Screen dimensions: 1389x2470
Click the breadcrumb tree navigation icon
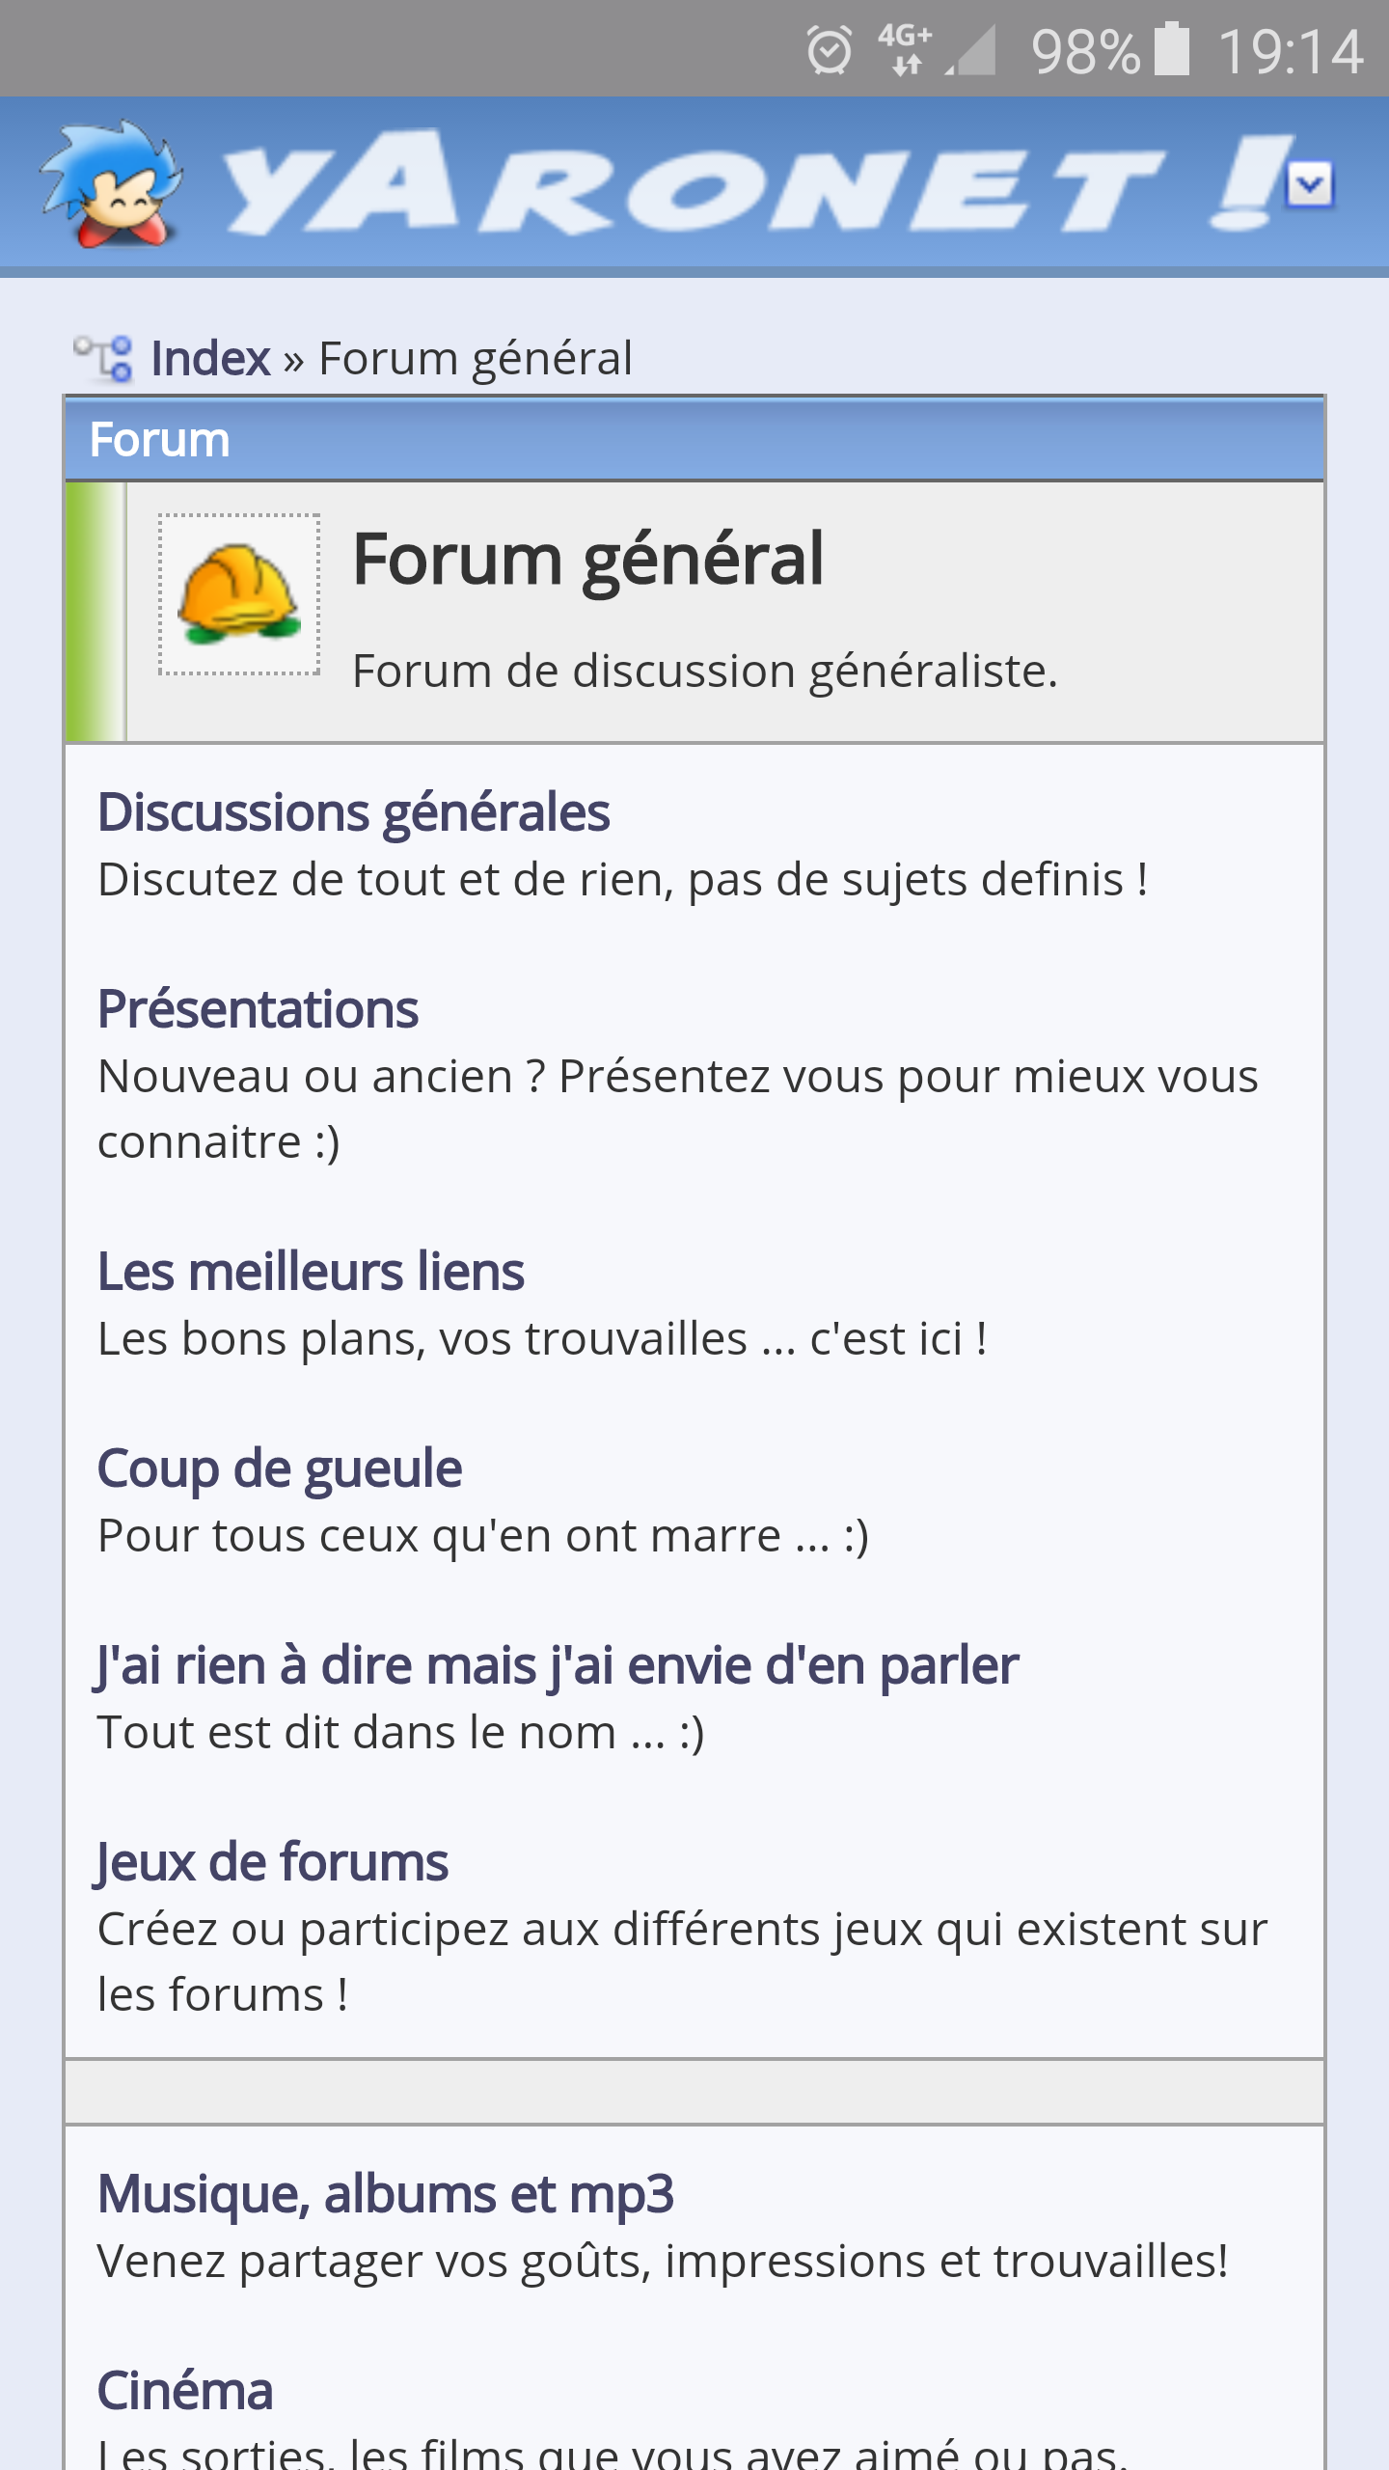click(104, 359)
